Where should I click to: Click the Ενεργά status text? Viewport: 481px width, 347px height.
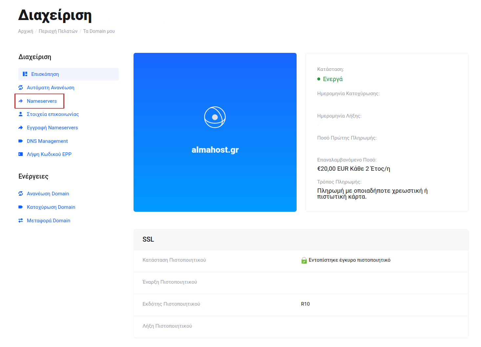tap(333, 79)
